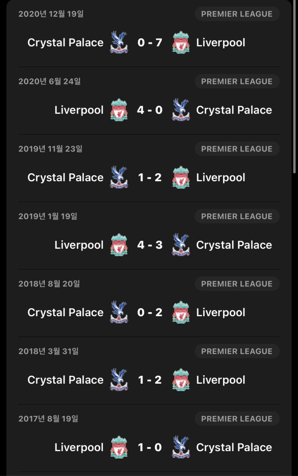
Task: Click Crystal Palace crest in the 2020 June 24 match
Action: point(181,110)
